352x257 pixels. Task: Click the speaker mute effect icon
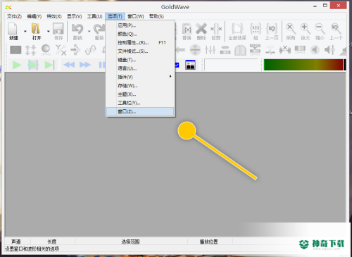point(315,50)
